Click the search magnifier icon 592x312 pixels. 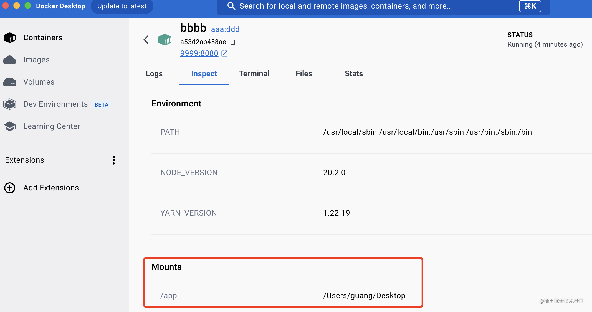click(x=231, y=6)
